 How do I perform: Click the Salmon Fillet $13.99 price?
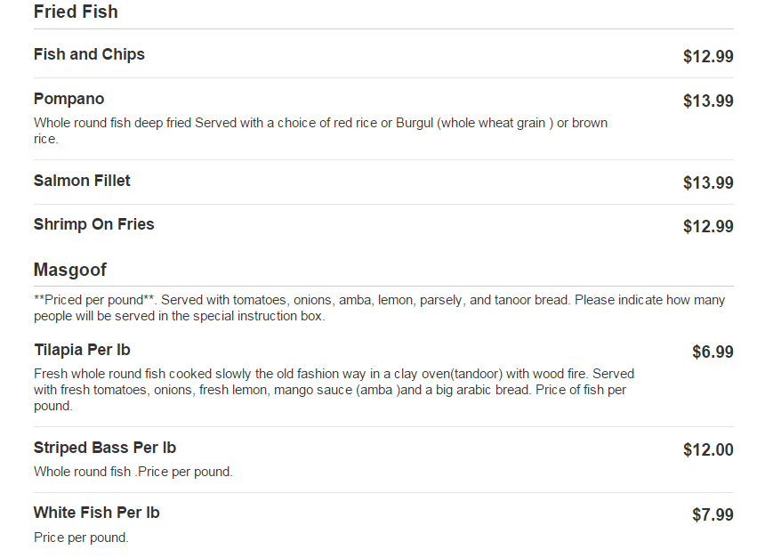(707, 183)
